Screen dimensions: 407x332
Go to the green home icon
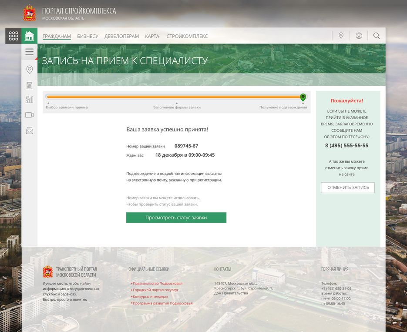tap(29, 36)
